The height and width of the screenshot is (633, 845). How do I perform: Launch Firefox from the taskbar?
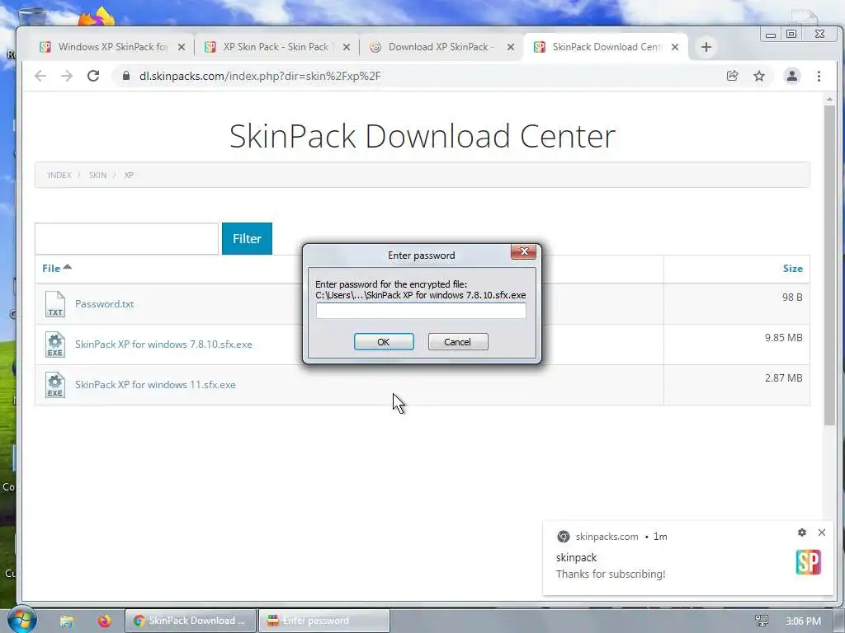104,621
